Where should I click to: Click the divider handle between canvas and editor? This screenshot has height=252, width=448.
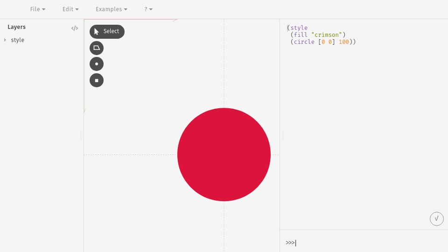[x=283, y=135]
